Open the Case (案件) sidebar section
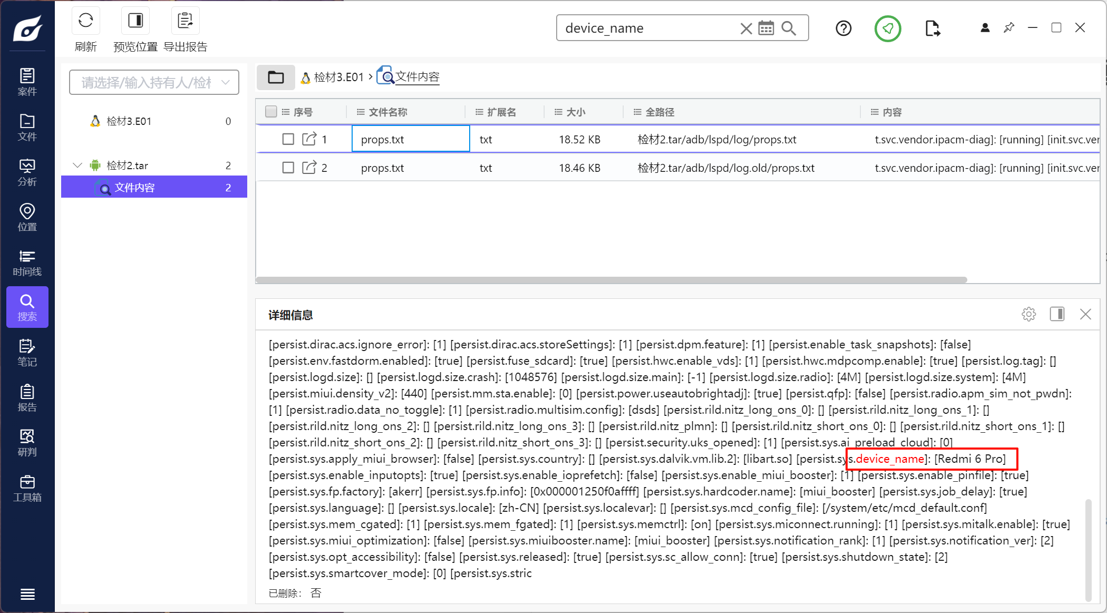This screenshot has width=1107, height=613. pos(27,82)
